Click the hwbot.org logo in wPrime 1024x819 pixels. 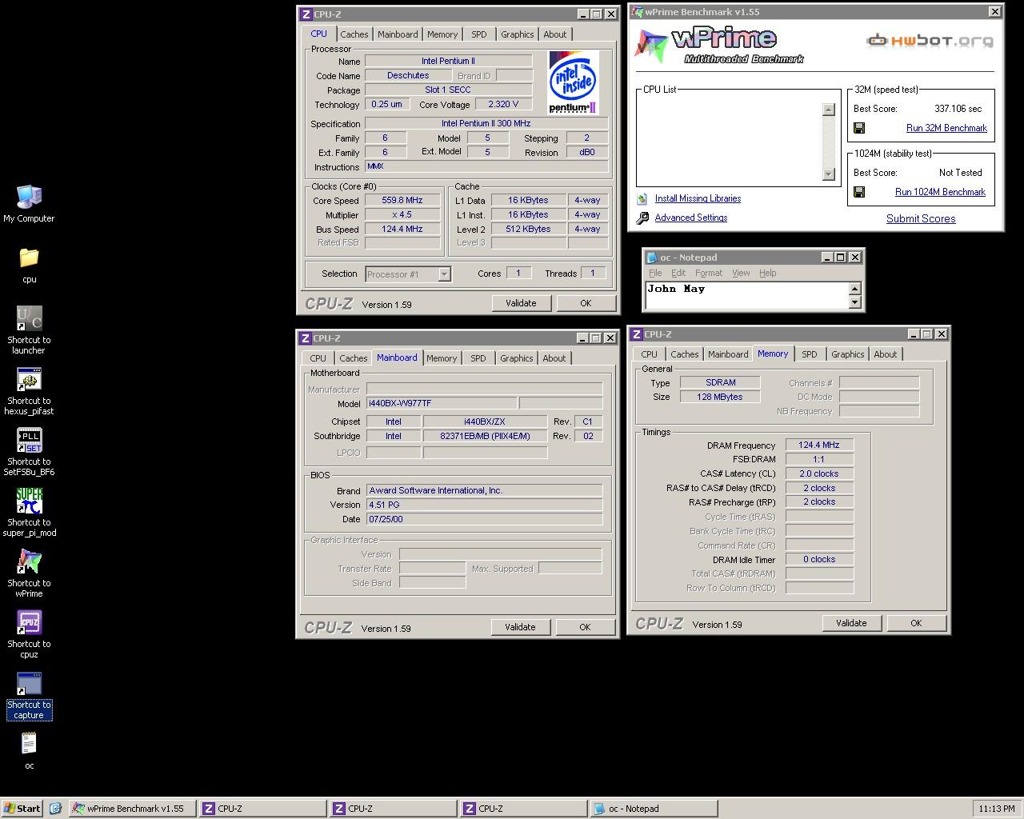pos(930,40)
